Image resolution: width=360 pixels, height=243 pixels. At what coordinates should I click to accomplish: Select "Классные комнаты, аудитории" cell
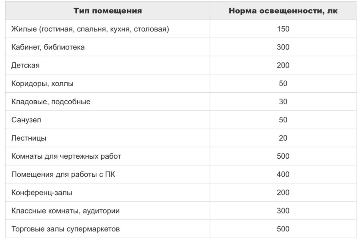click(66, 211)
